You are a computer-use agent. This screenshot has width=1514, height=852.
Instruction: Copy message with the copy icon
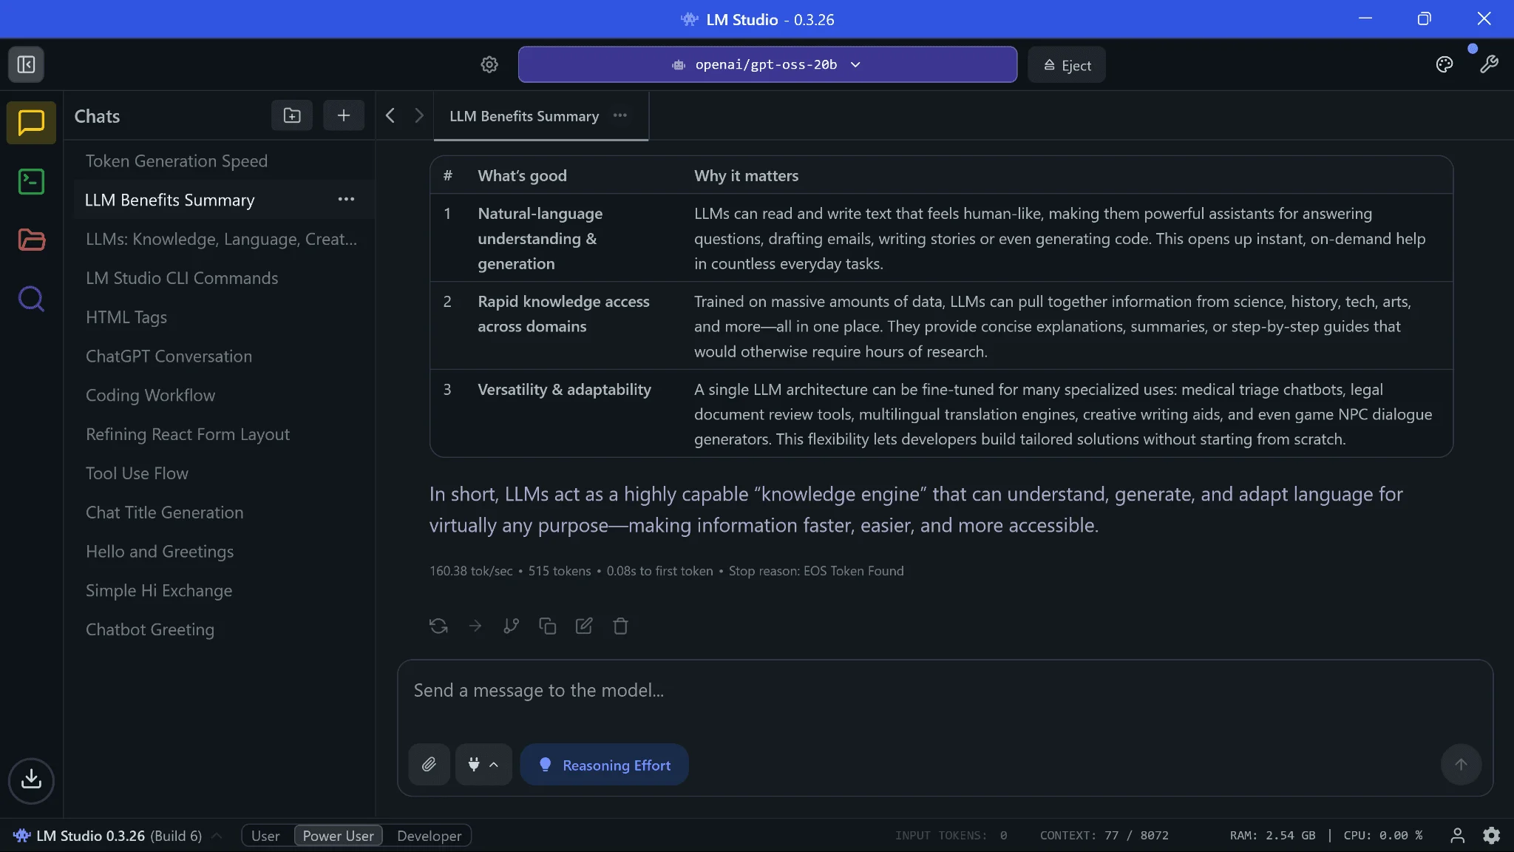[547, 626]
